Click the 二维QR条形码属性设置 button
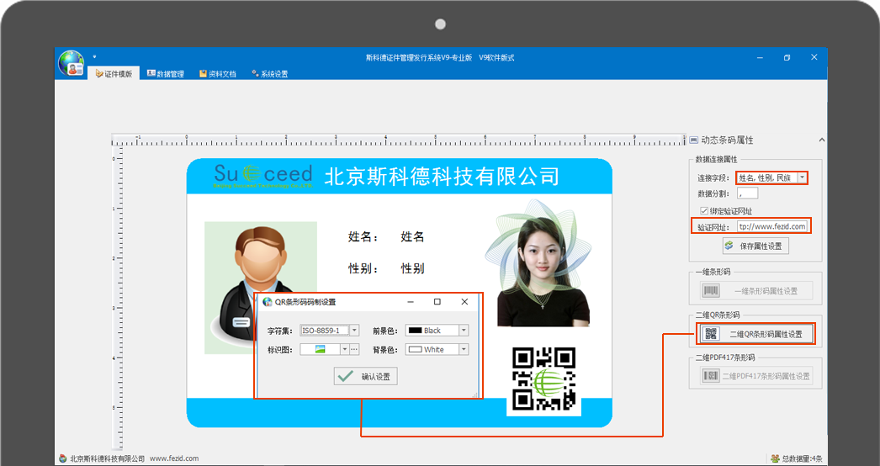The width and height of the screenshot is (880, 466). tap(756, 334)
